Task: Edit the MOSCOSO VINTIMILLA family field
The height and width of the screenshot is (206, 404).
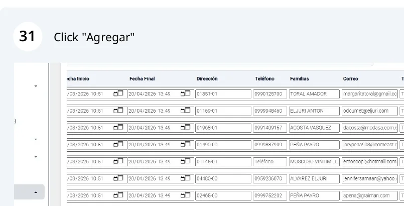Action: [x=314, y=162]
